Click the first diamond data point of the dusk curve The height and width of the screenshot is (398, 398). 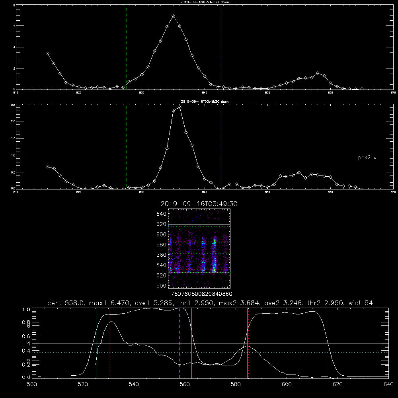tap(47, 166)
